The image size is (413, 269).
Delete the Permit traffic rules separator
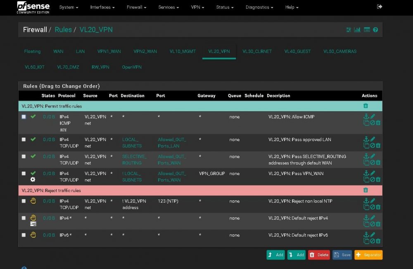click(x=366, y=106)
